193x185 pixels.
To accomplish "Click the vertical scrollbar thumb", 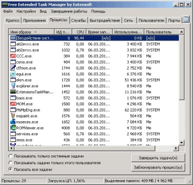I will pos(181,67).
